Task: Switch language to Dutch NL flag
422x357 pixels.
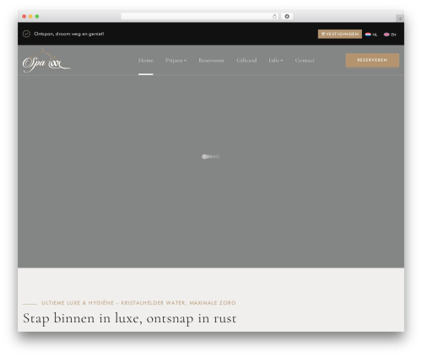Action: tap(371, 35)
